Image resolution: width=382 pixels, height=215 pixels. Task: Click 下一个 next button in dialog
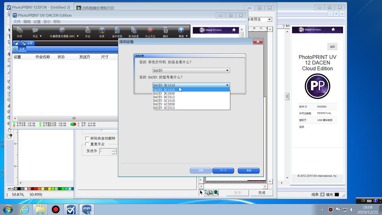[223, 170]
